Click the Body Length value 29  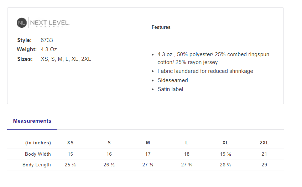pos(264,165)
